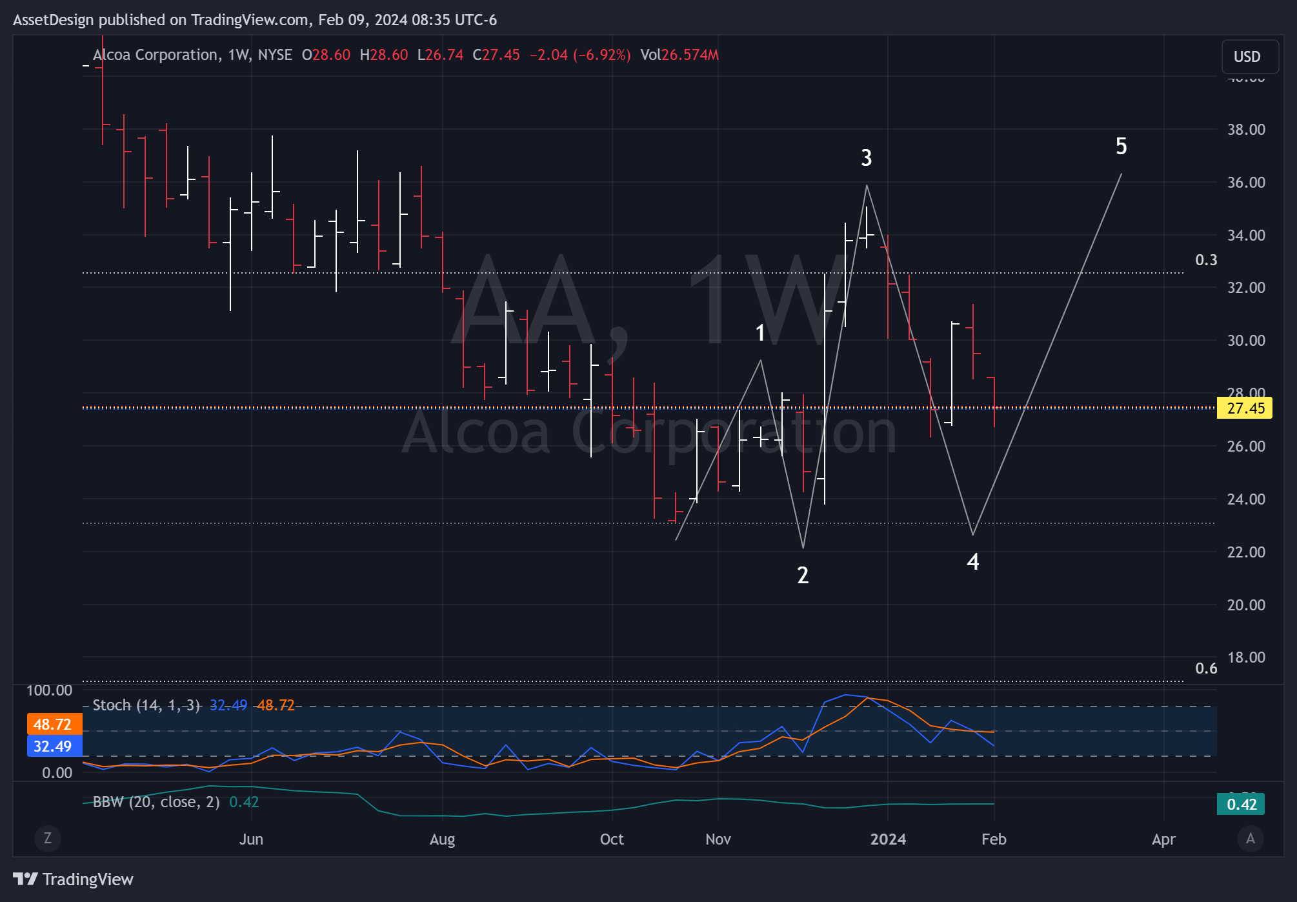Click the 2024 date on time axis
This screenshot has height=902, width=1297.
tap(888, 839)
